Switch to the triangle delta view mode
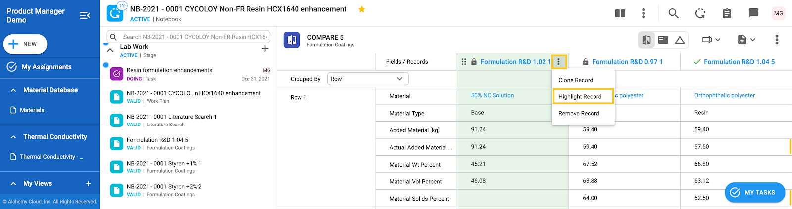This screenshot has width=792, height=209. pos(680,40)
